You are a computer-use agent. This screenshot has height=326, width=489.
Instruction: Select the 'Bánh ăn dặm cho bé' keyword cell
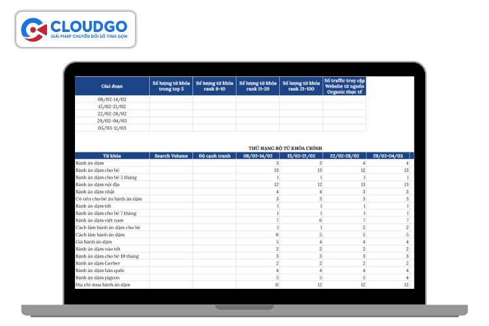tap(98, 170)
